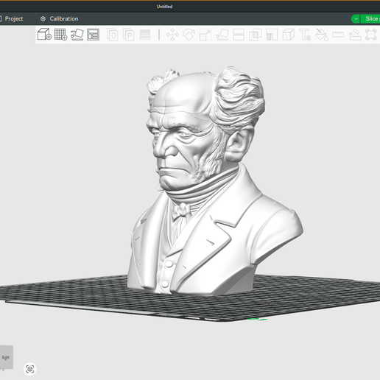This screenshot has height=380, width=380.
Task: Click the Split to objects icon
Action: click(113, 35)
